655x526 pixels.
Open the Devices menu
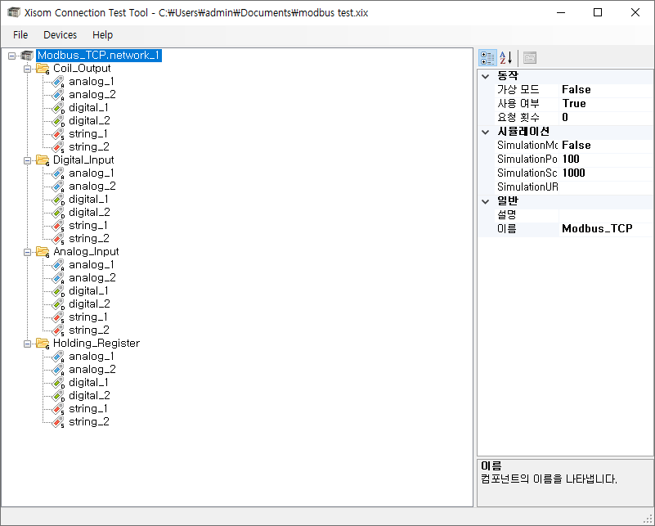(x=61, y=35)
